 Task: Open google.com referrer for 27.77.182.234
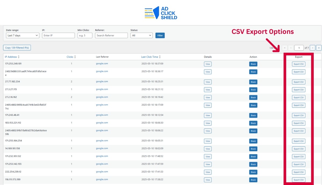(102, 81)
